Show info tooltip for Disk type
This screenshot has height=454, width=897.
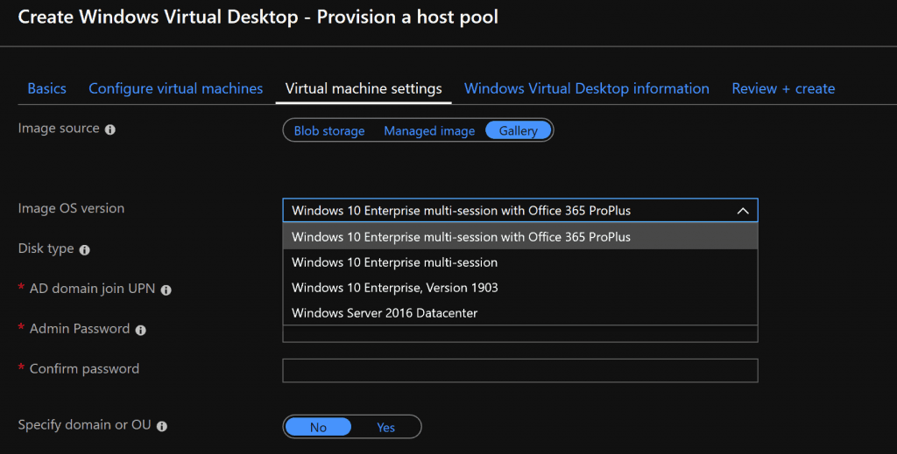pos(85,250)
